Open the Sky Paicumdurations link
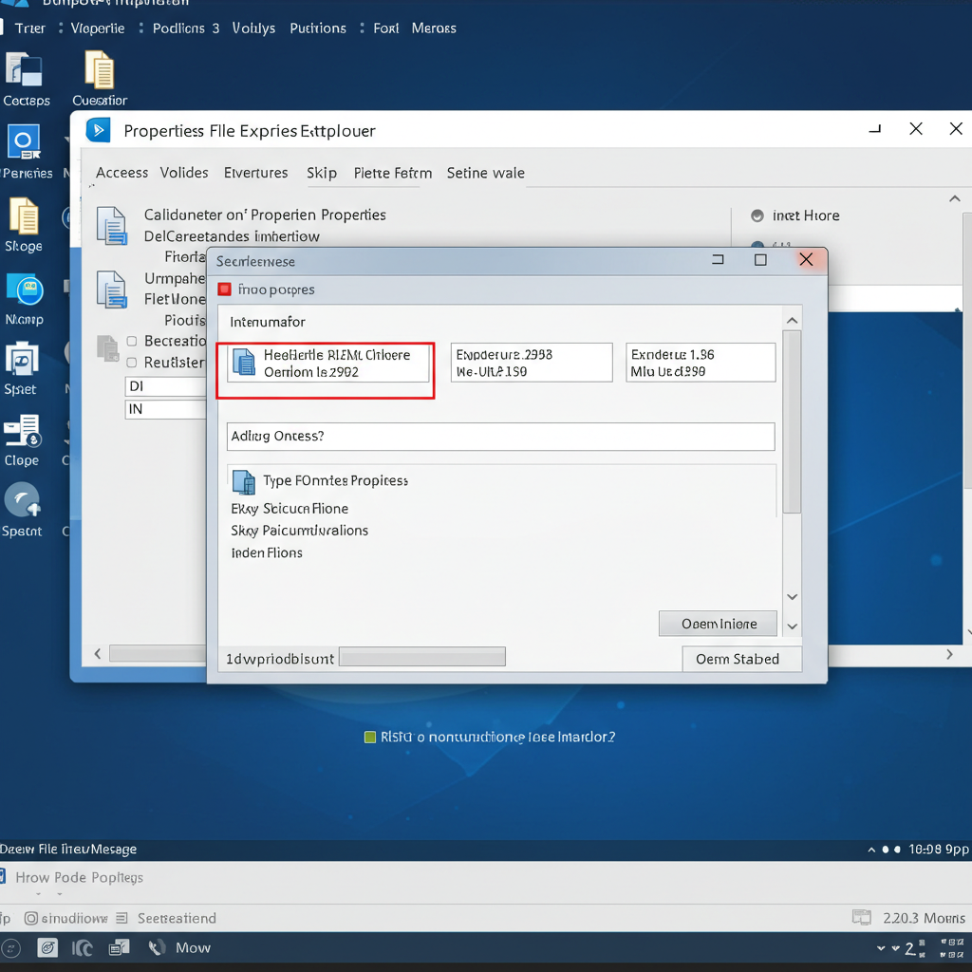972x972 pixels. point(300,531)
